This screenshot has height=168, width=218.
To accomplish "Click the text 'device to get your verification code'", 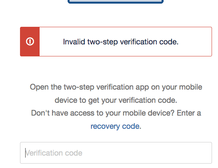I will [116, 100].
